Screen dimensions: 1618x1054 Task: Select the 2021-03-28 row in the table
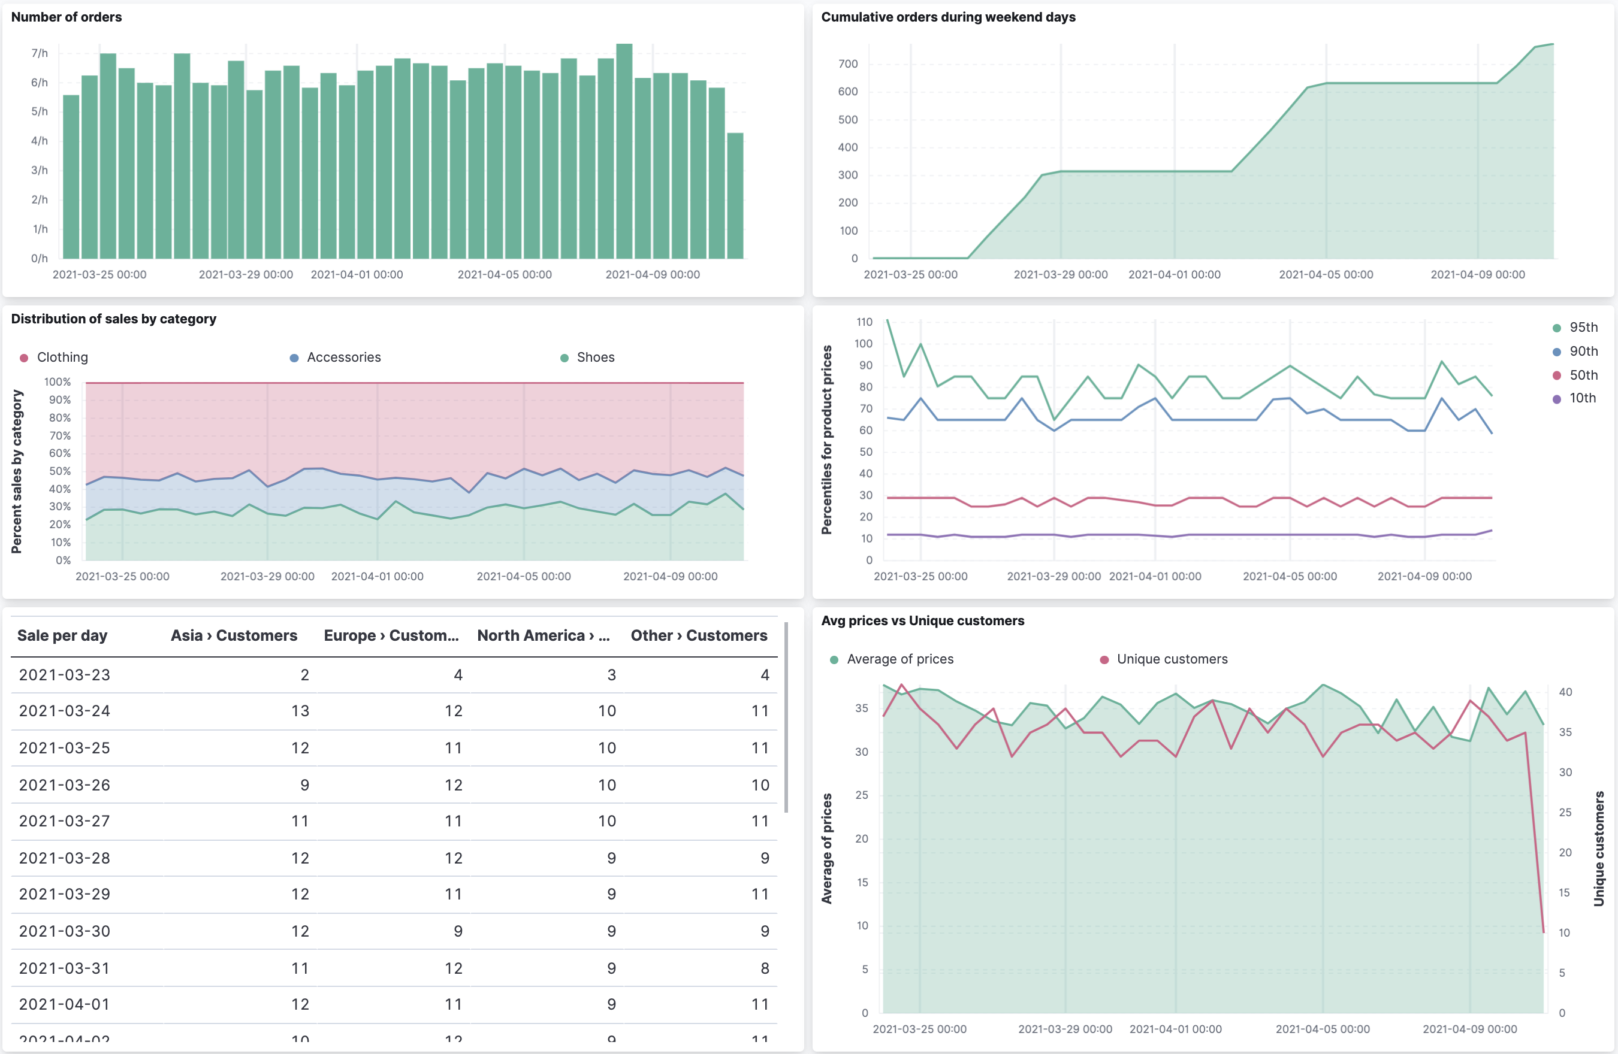pos(65,858)
